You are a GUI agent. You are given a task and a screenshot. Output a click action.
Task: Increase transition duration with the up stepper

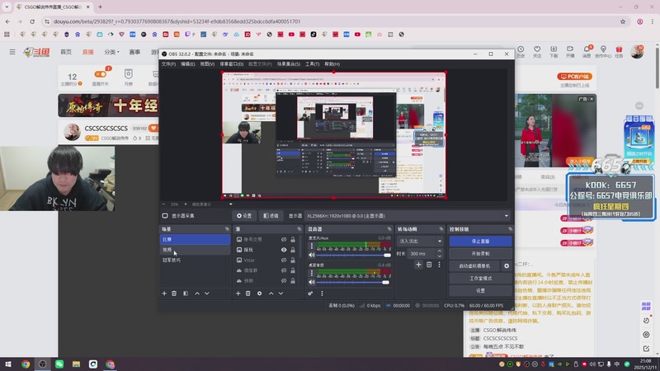point(440,251)
